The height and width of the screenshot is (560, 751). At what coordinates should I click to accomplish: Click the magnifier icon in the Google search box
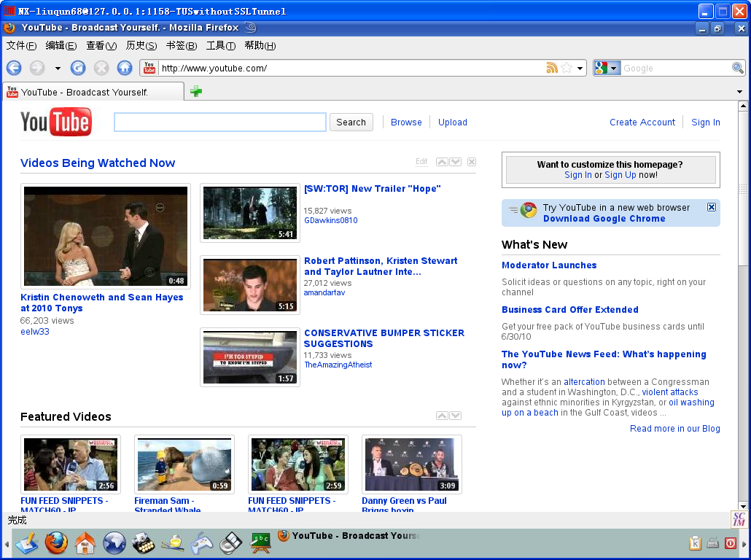point(738,68)
